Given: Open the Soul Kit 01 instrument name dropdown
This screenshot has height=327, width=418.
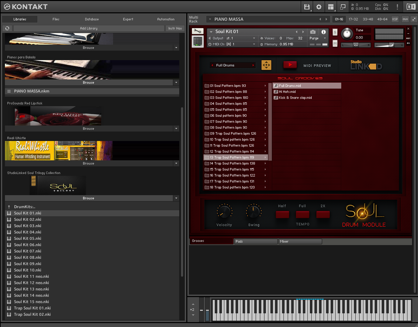Looking at the screenshot, I should pos(211,32).
